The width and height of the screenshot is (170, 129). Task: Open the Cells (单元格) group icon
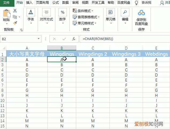point(110,12)
